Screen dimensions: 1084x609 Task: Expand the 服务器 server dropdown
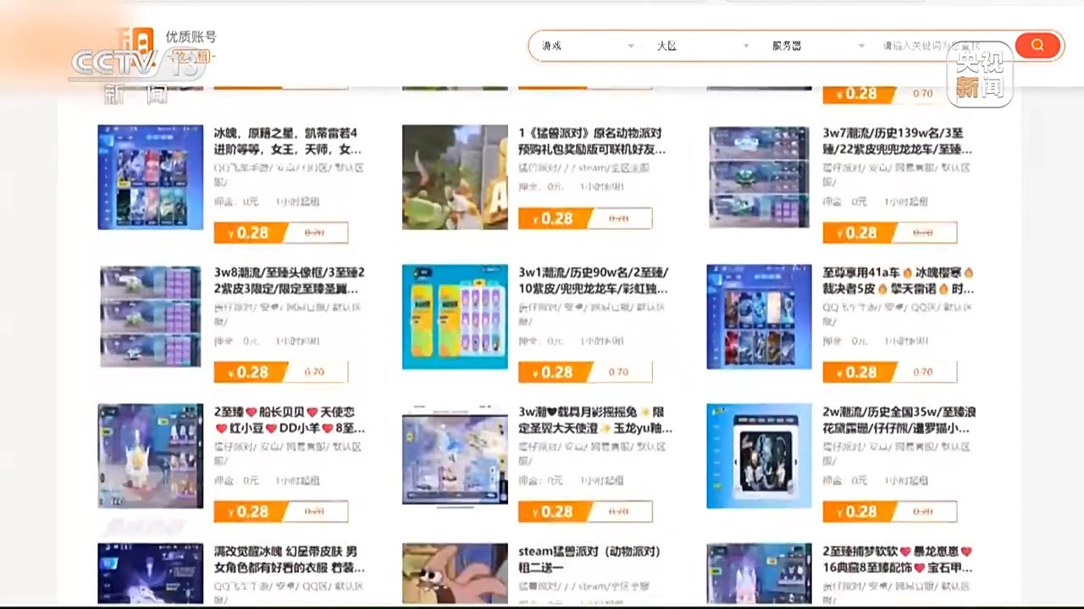816,46
